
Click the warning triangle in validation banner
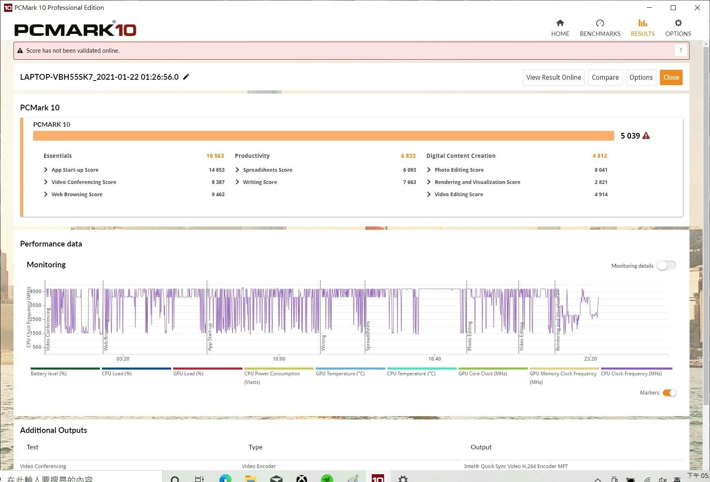pyautogui.click(x=20, y=50)
